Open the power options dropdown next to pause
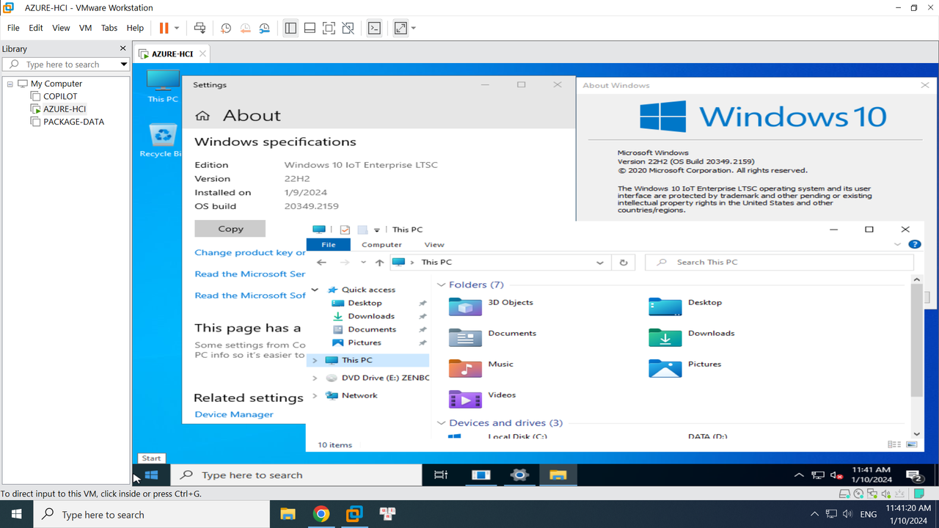This screenshot has width=939, height=528. click(x=177, y=28)
